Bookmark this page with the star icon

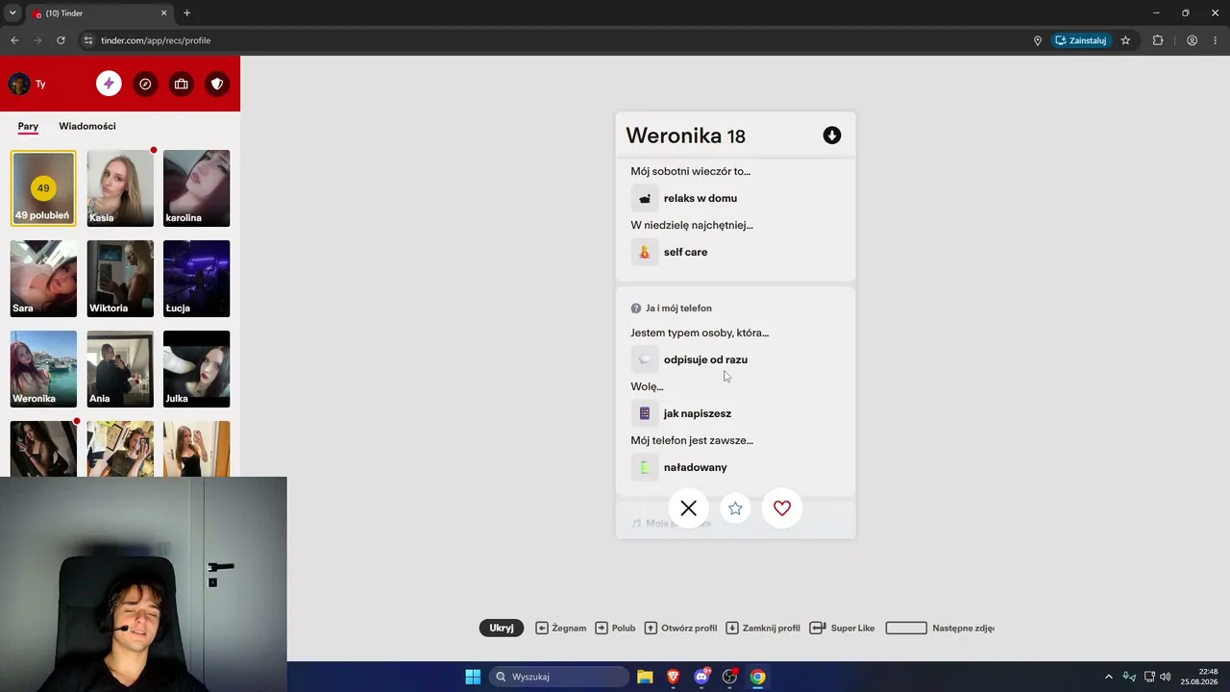pyautogui.click(x=1125, y=40)
